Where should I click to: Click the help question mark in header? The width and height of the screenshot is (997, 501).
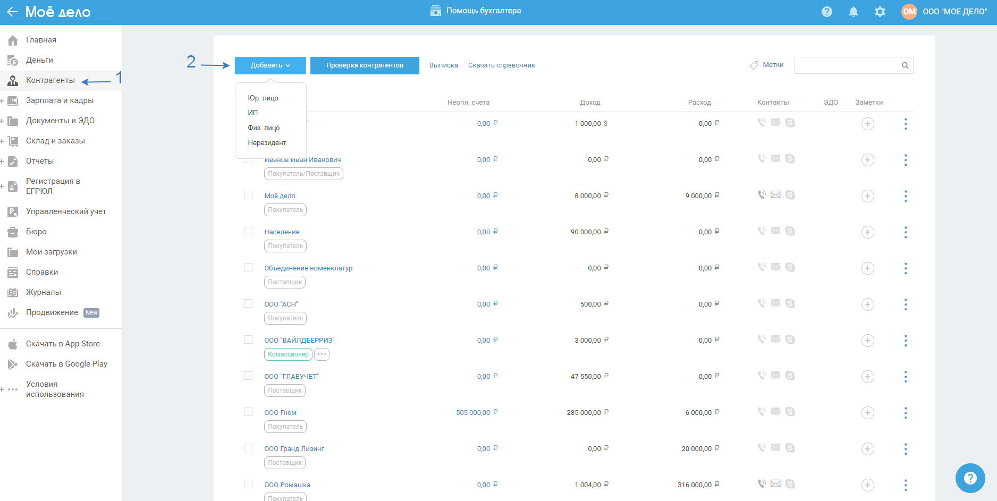826,12
